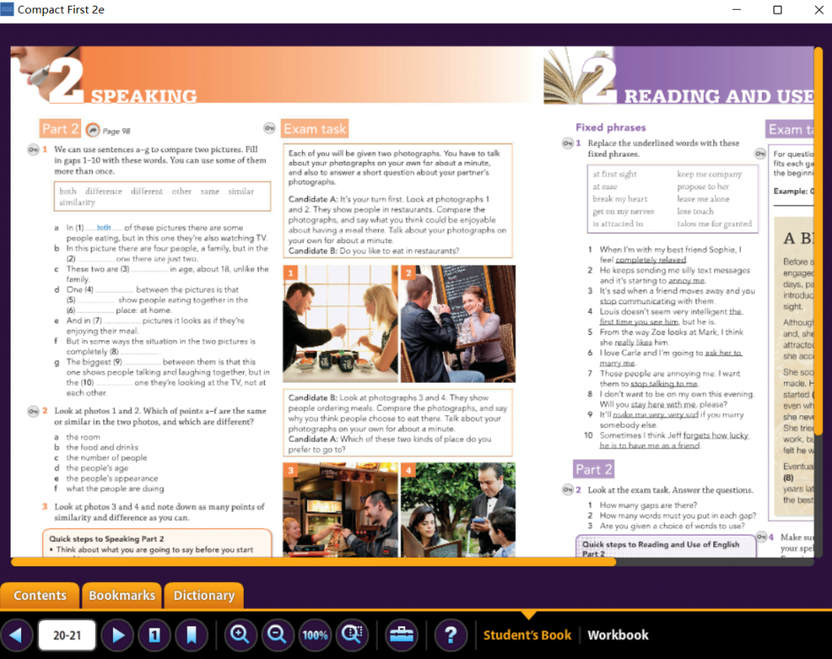Reset zoom to 100%
832x659 pixels.
tap(315, 635)
